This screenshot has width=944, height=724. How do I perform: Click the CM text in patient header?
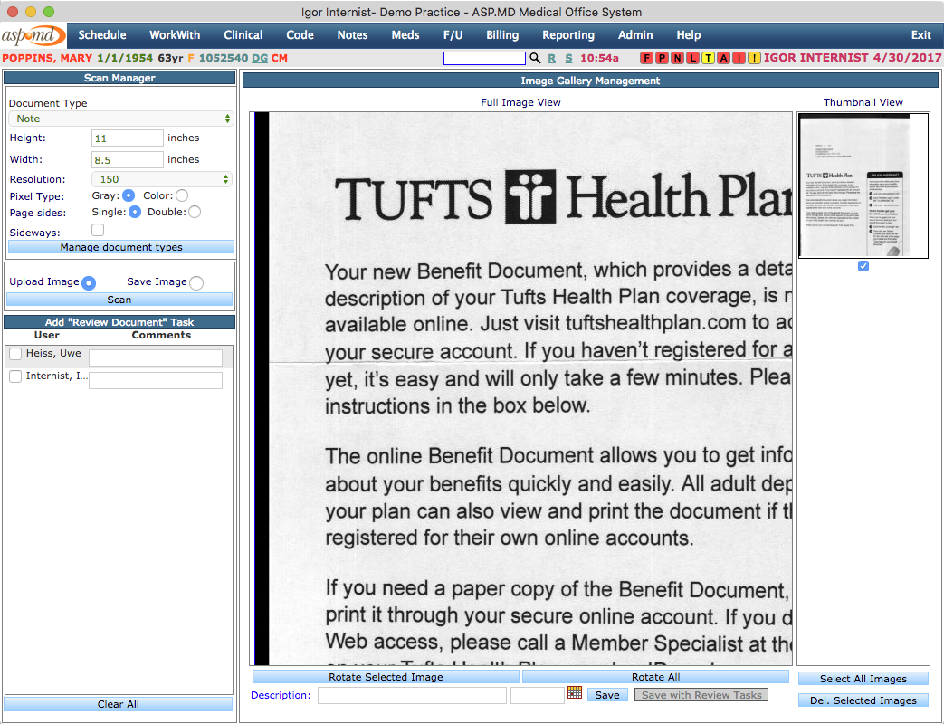tap(280, 58)
